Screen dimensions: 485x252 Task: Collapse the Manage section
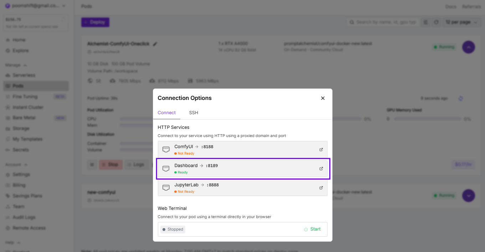16,65
